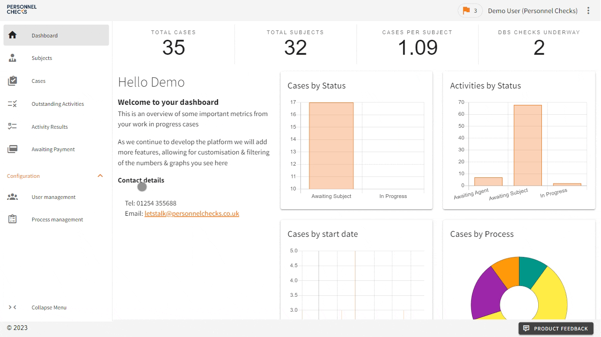Click the Collapse Menu label

point(49,308)
